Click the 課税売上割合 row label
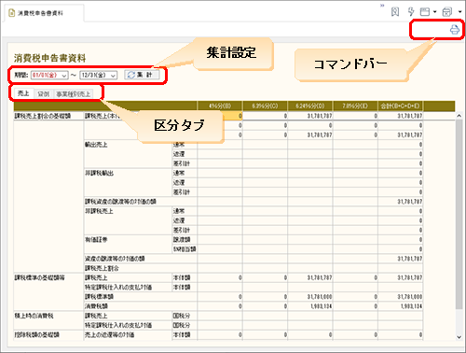466x353 pixels. [102, 268]
